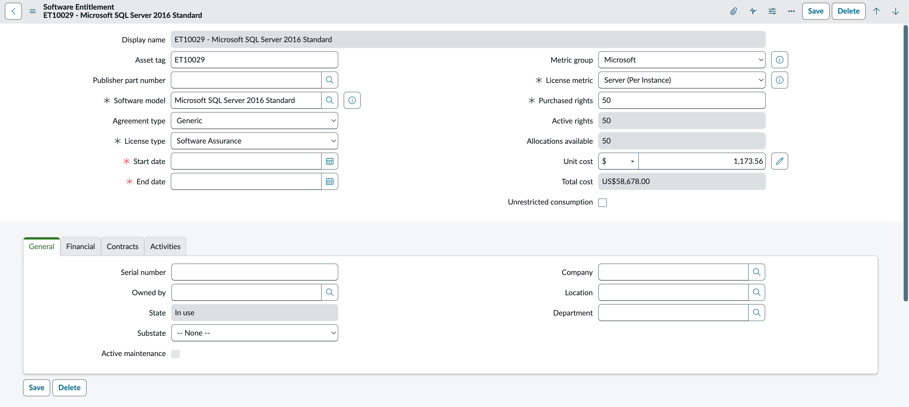Edit Unit cost with pencil icon
The height and width of the screenshot is (407, 909).
click(779, 161)
